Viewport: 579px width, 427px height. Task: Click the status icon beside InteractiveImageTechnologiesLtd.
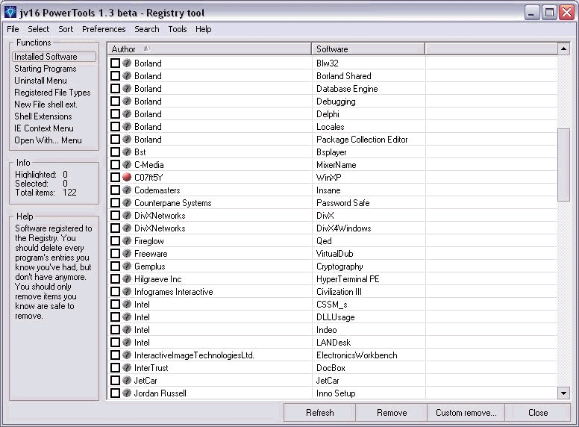pyautogui.click(x=127, y=355)
